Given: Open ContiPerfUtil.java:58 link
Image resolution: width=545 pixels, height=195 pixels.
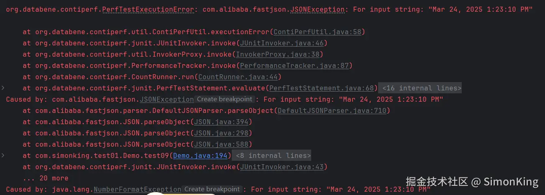Looking at the screenshot, I should [x=317, y=32].
